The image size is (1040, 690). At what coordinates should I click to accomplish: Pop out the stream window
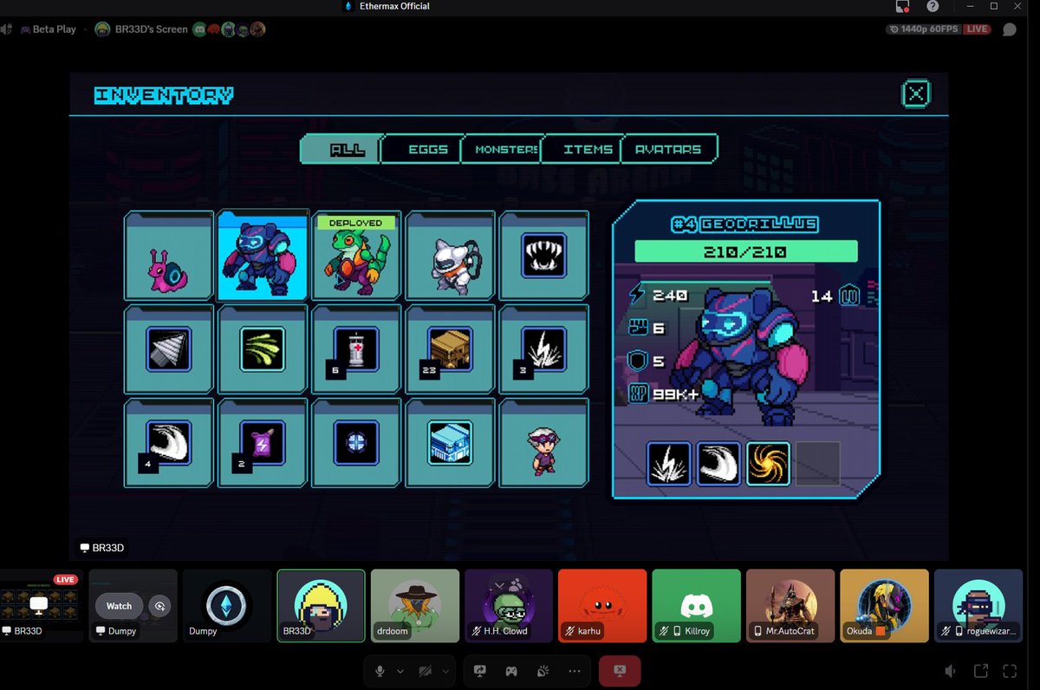click(981, 671)
